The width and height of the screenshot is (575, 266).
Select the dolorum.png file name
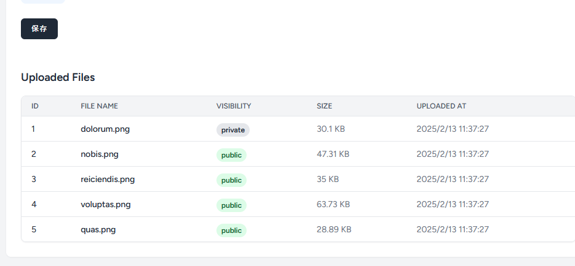[105, 129]
